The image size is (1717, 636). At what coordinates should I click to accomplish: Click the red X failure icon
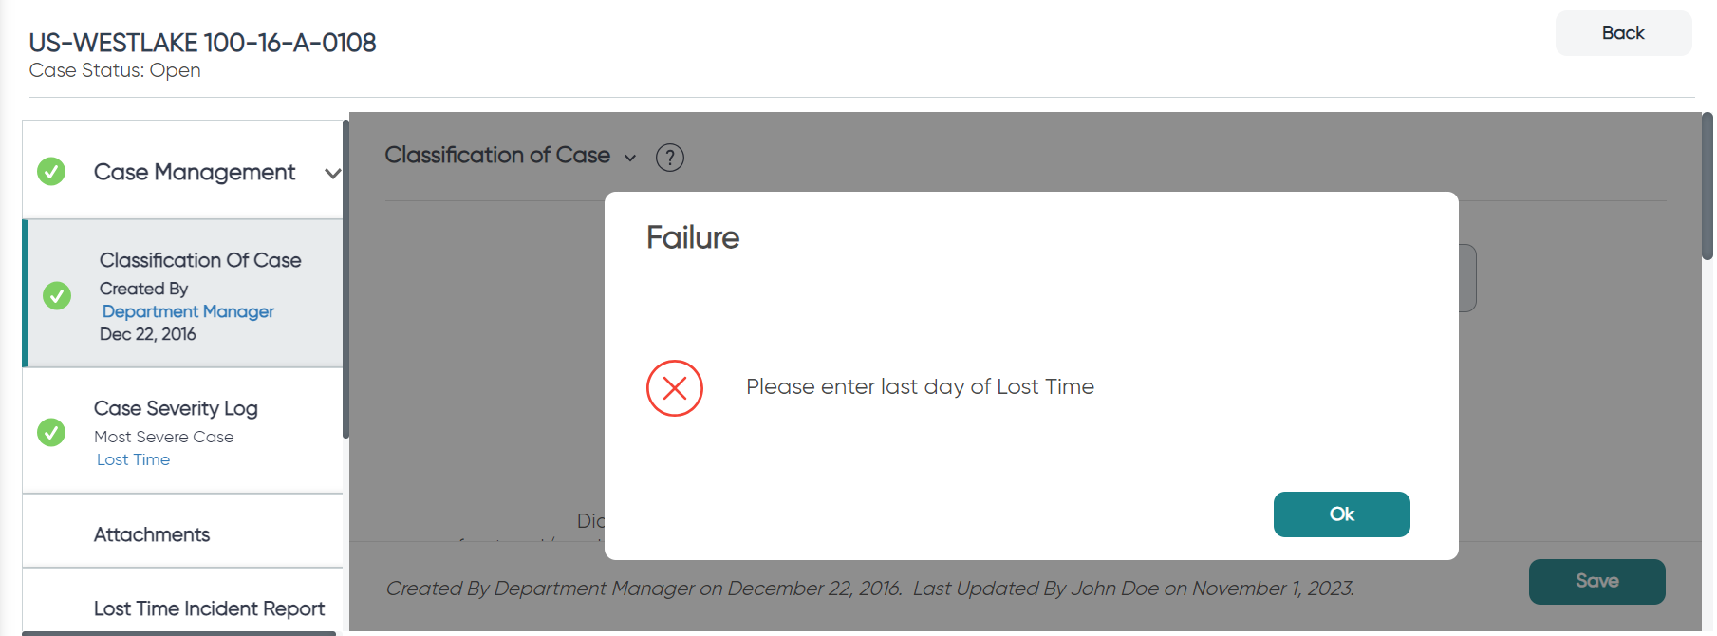coord(675,388)
